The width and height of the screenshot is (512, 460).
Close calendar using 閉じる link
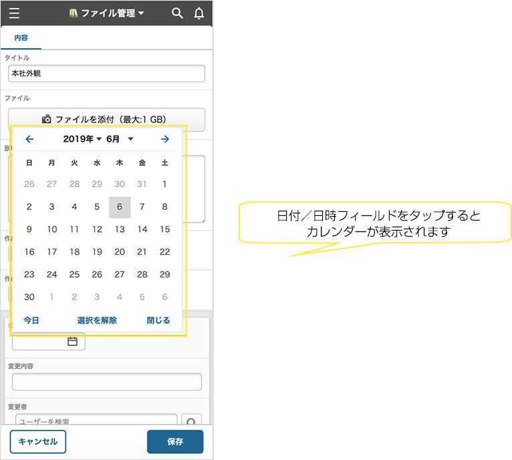158,320
